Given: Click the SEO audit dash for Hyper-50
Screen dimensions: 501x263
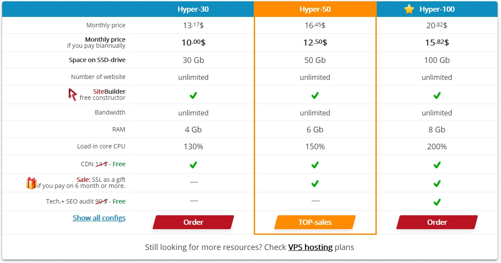Looking at the screenshot, I should click(x=315, y=201).
